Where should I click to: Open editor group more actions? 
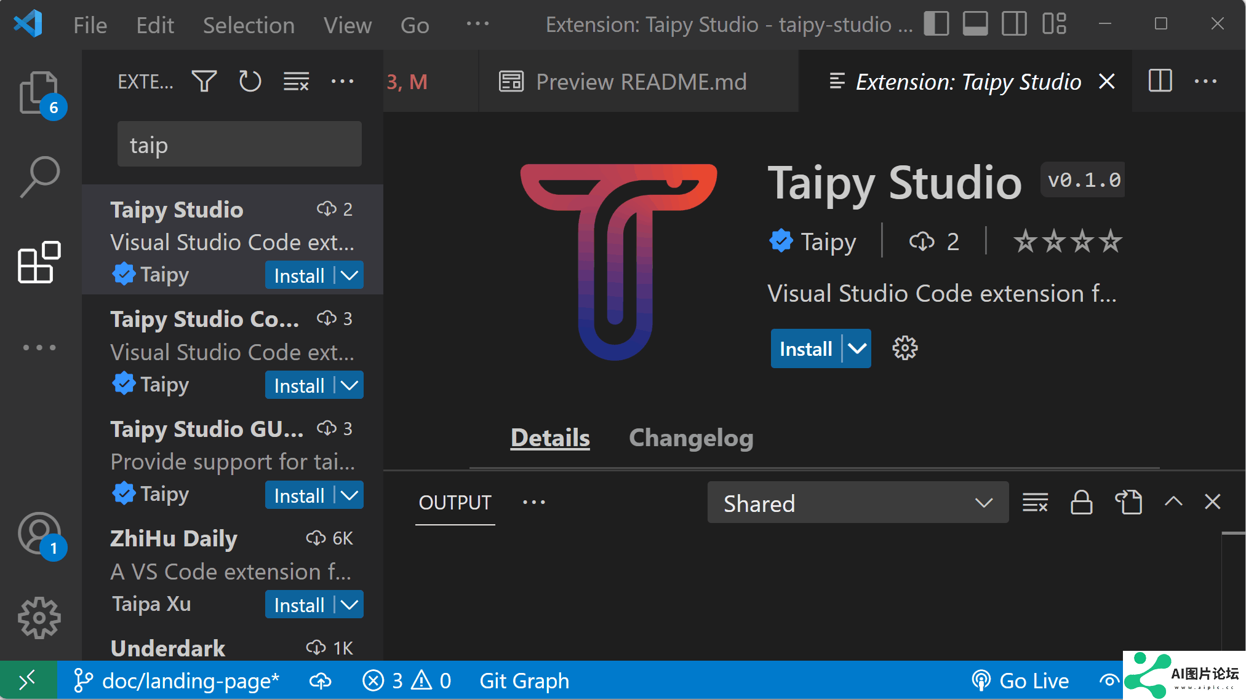coord(1205,81)
